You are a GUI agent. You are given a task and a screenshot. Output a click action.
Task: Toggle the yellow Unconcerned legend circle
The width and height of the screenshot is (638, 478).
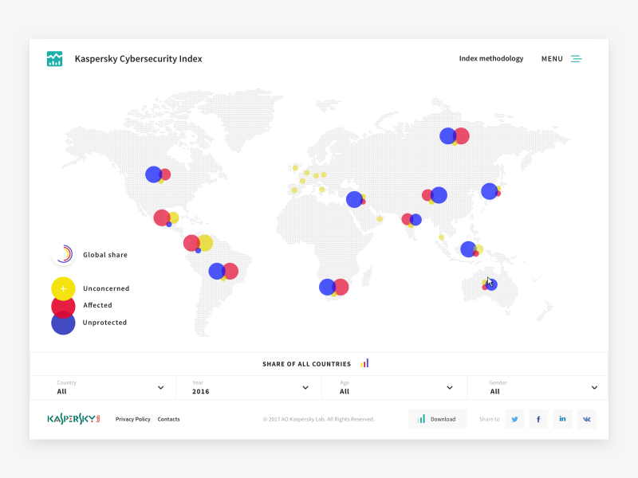click(x=63, y=288)
